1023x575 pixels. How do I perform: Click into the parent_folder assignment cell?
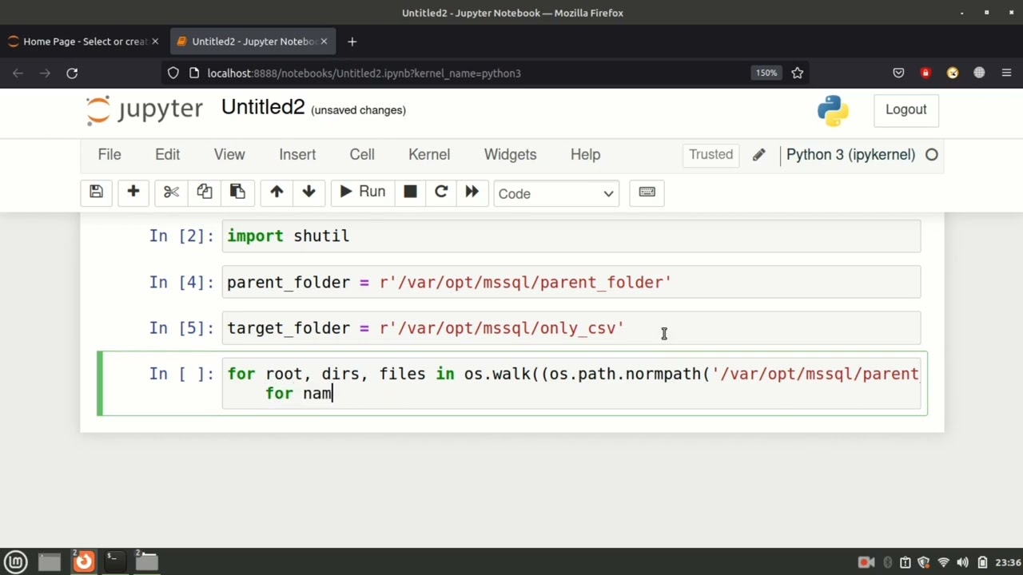pyautogui.click(x=571, y=283)
